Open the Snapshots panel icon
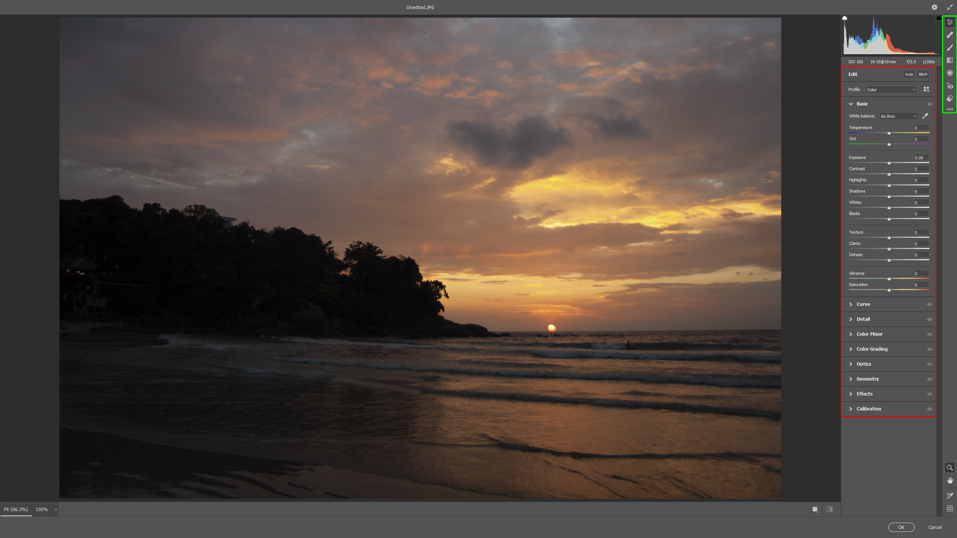957x538 pixels. tap(950, 99)
